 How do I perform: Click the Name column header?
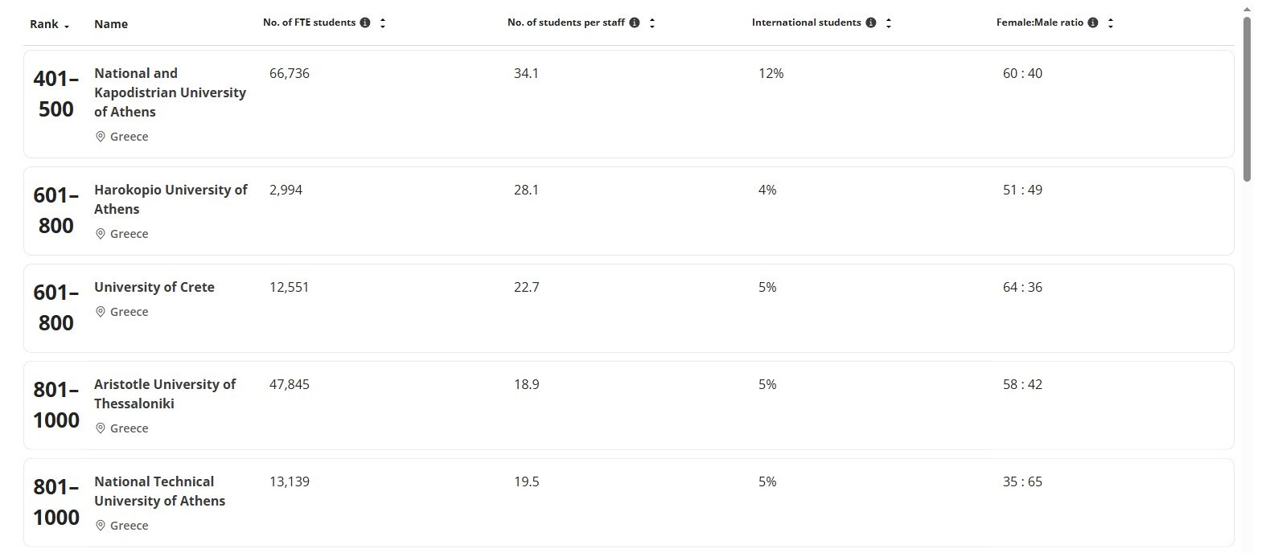point(111,25)
